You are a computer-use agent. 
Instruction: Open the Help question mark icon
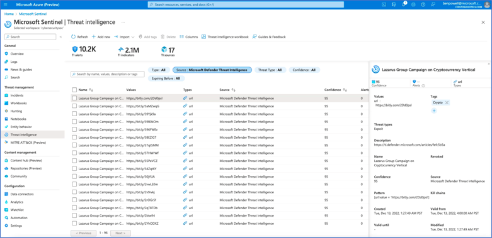pyautogui.click(x=423, y=4)
